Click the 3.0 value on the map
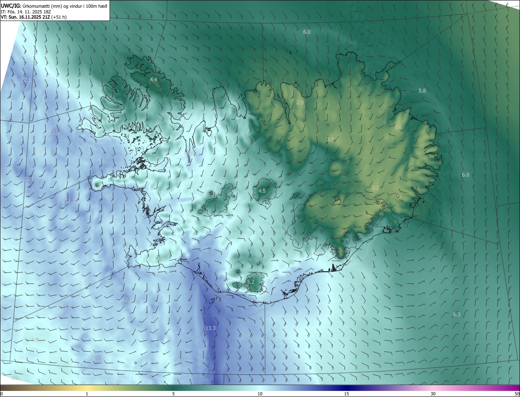The image size is (520, 397). [330, 139]
